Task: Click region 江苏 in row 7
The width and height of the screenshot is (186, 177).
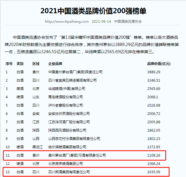Action: pos(36,122)
